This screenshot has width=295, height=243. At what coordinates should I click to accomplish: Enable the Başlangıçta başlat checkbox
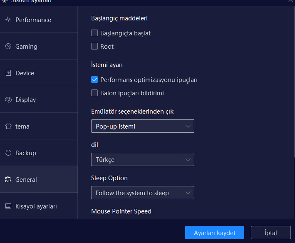click(94, 33)
